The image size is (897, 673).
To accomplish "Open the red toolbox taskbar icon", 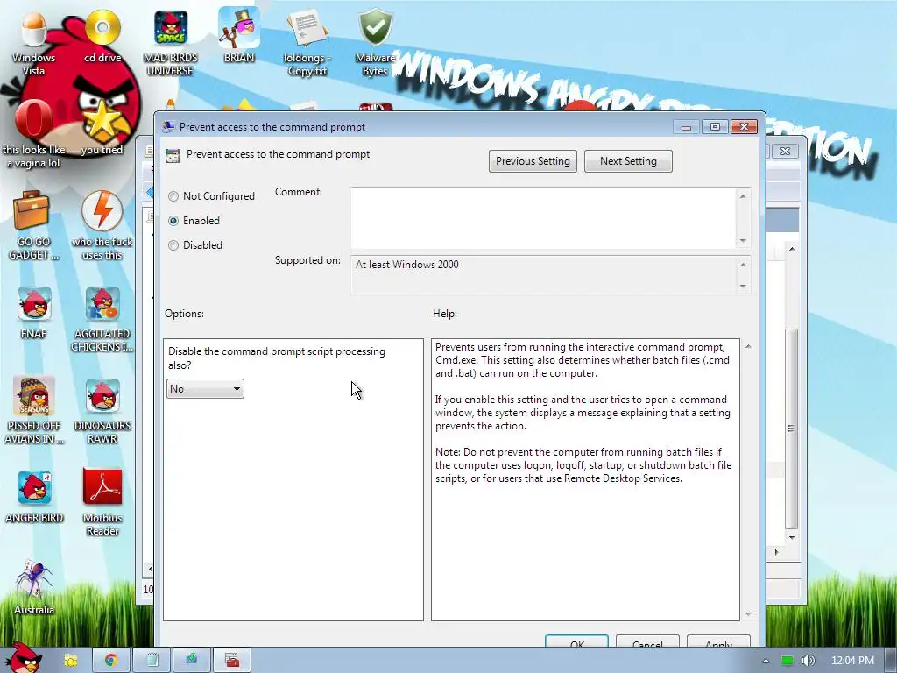I will 231,661.
